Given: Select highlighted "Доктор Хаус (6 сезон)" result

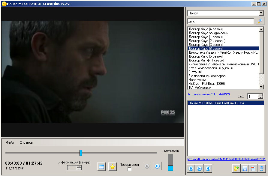Looking at the screenshot, I should pyautogui.click(x=223, y=49).
